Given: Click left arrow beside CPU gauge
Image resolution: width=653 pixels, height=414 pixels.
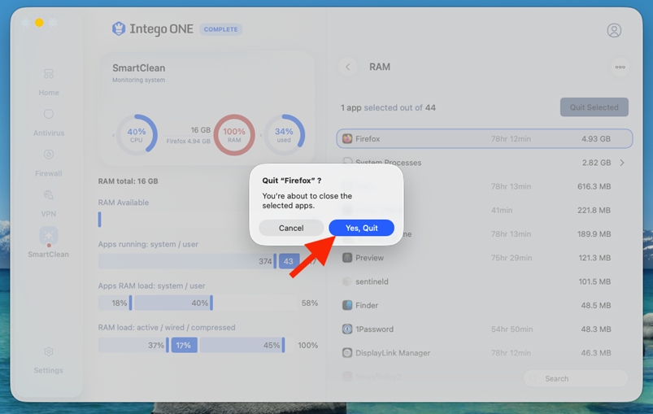Looking at the screenshot, I should click(113, 135).
